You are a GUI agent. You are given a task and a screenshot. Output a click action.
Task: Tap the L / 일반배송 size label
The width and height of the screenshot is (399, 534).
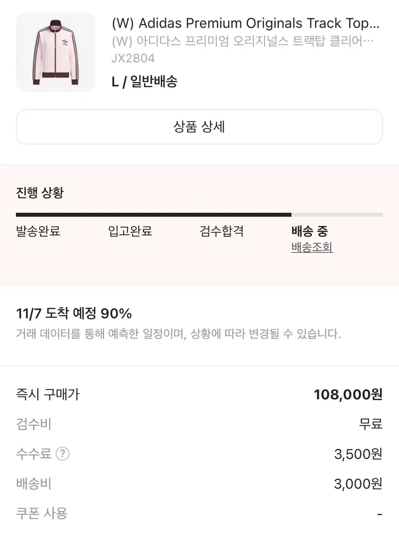(x=145, y=82)
